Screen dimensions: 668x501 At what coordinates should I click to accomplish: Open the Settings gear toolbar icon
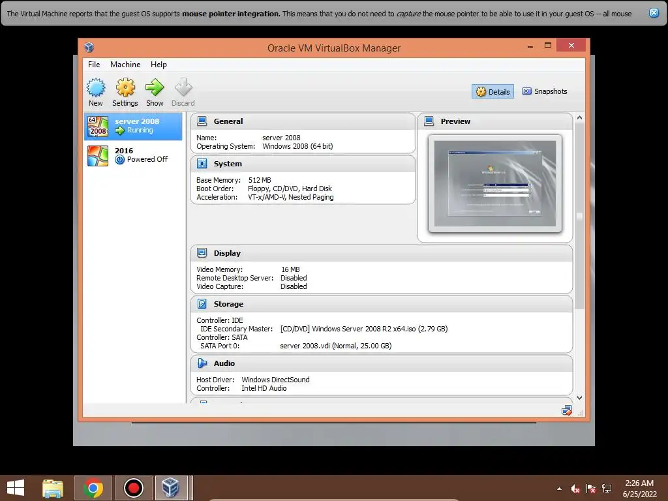click(125, 87)
